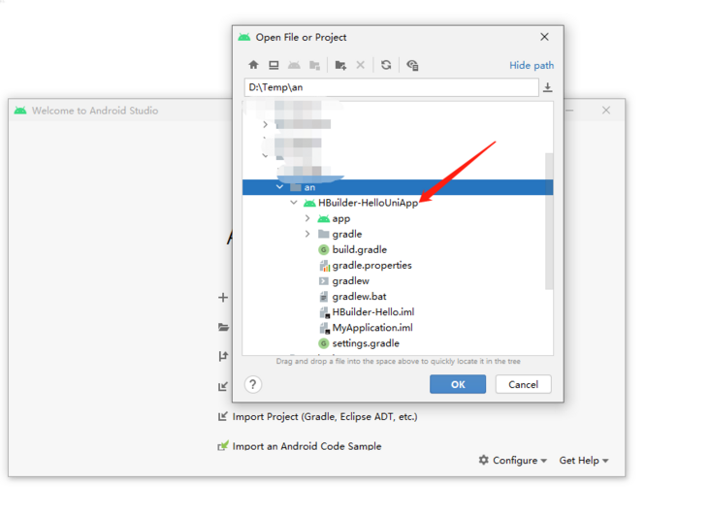Select HBuilder-Hello.iml file name
This screenshot has height=516, width=710.
point(373,312)
